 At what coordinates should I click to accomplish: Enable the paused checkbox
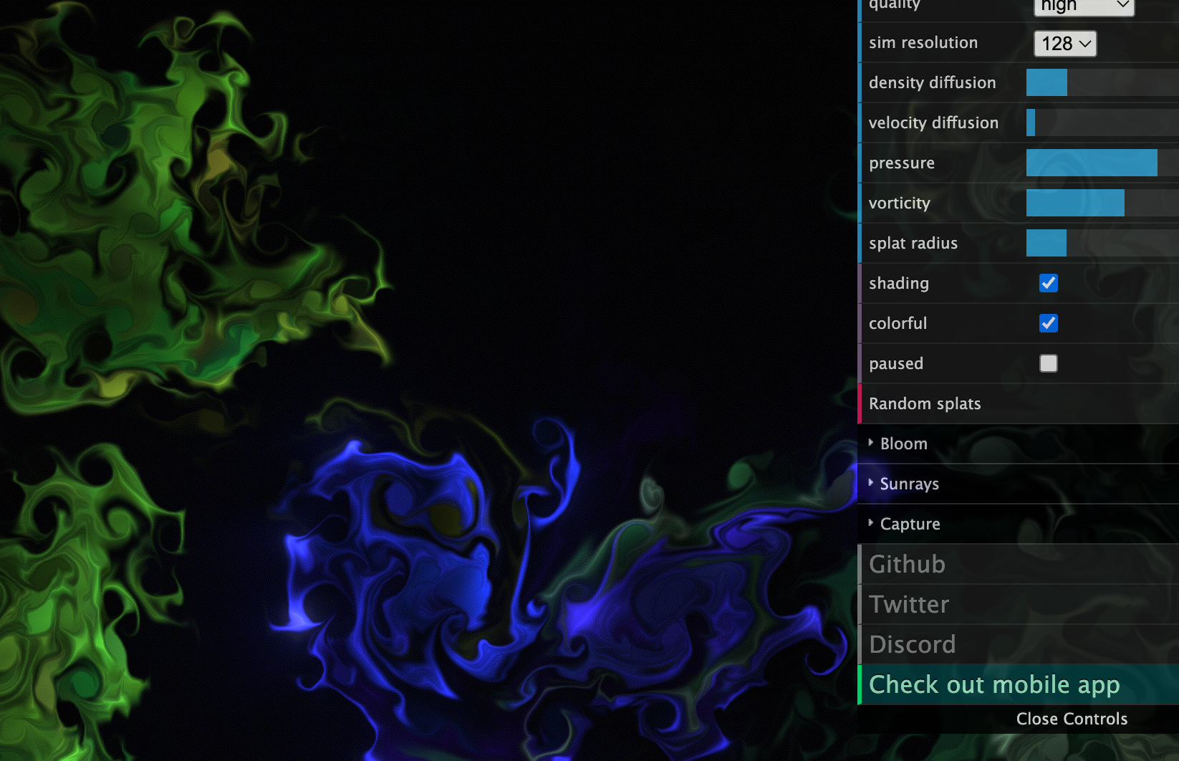pyautogui.click(x=1049, y=363)
